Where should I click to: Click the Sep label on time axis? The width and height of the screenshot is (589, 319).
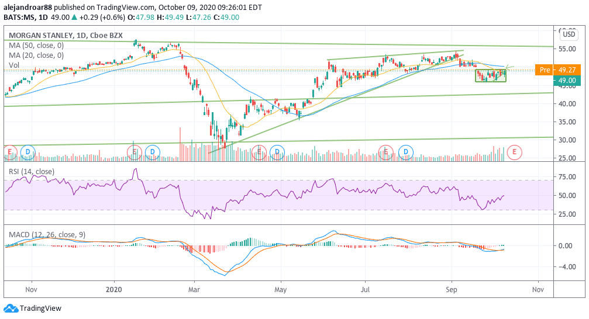452,290
